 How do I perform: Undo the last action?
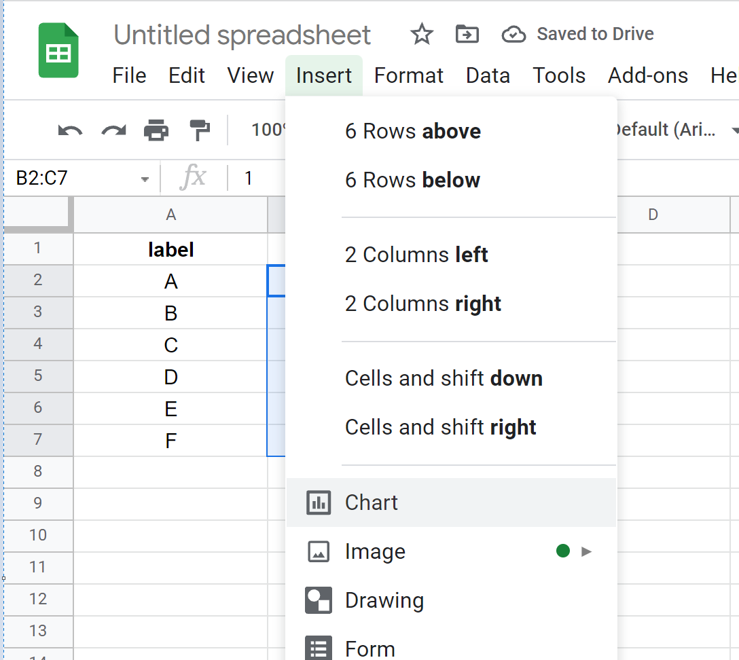tap(70, 130)
